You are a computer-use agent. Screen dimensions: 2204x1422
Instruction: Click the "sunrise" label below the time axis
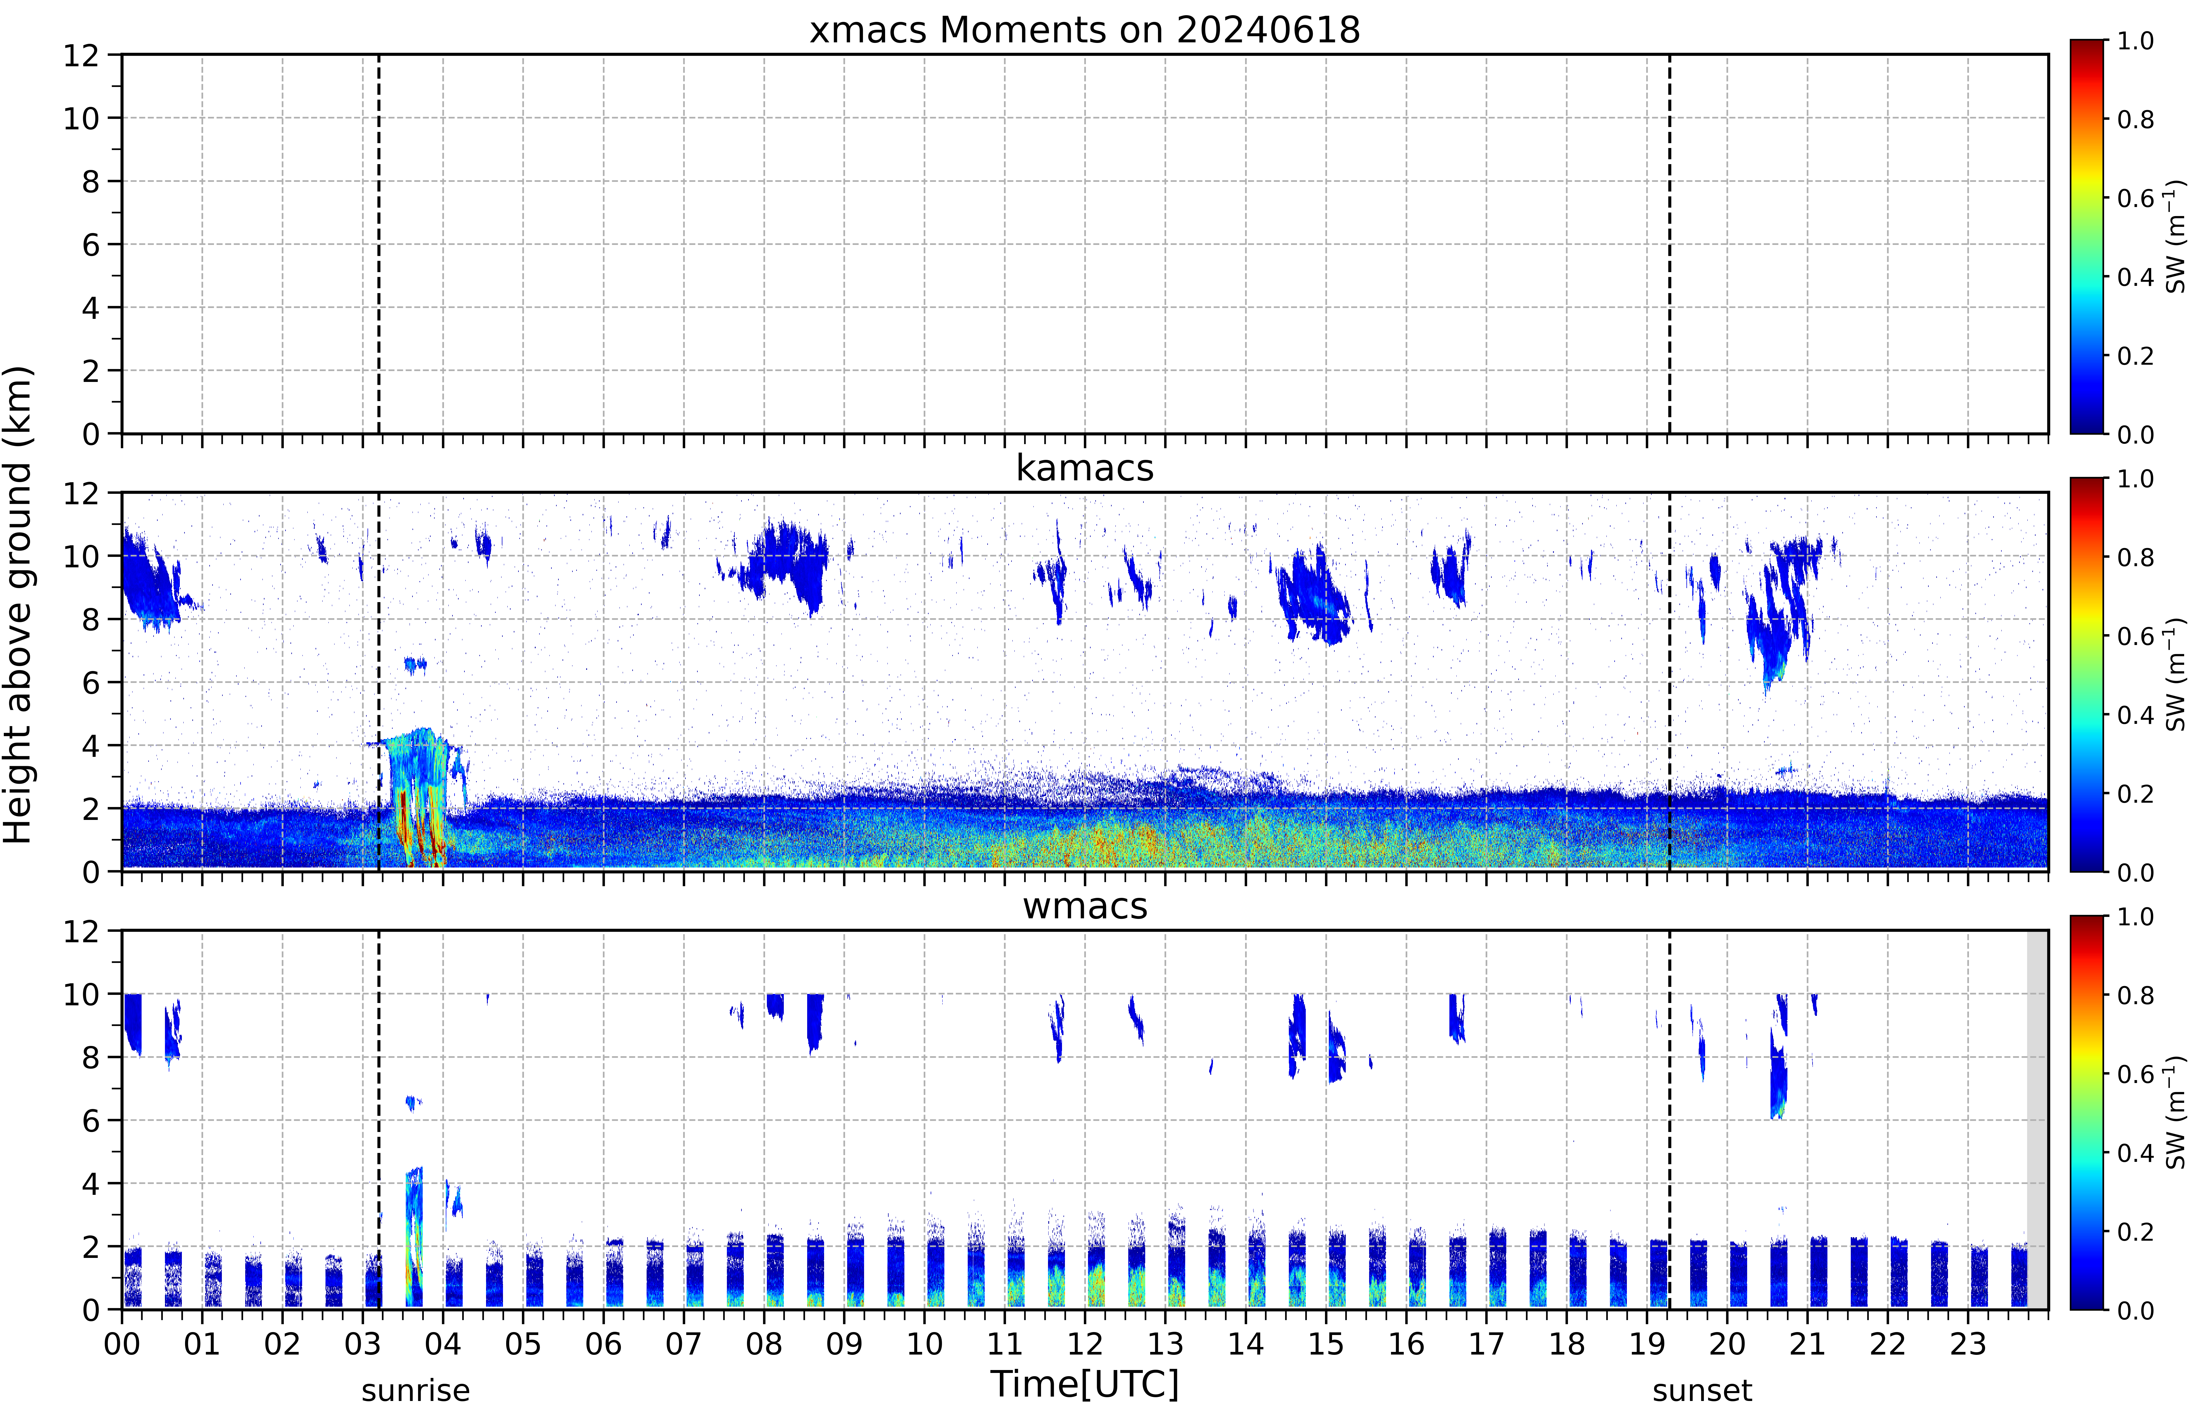[x=415, y=1390]
